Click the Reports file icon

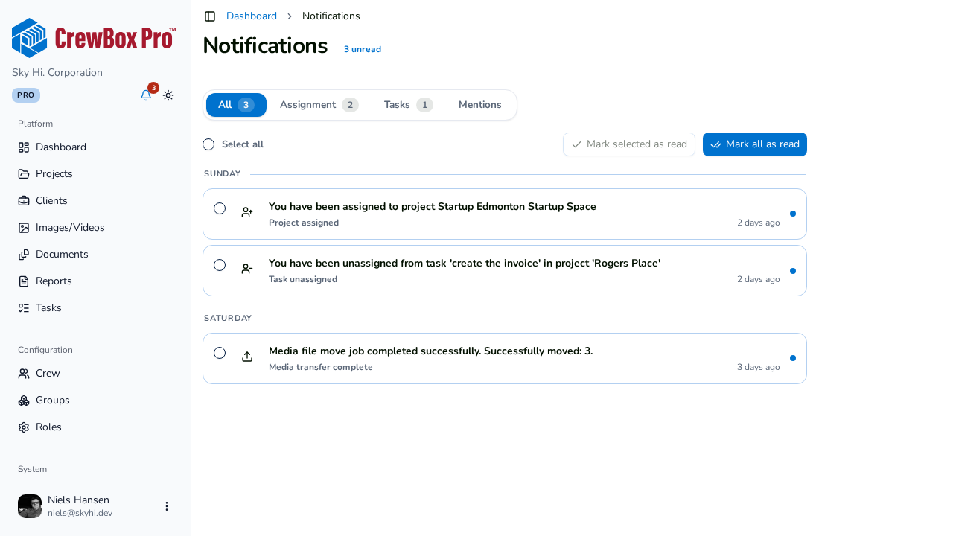[x=24, y=281]
